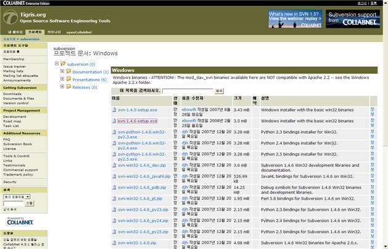Open ebswift author link in svn-1.4.5 row
This screenshot has width=388, height=249.
(x=189, y=110)
